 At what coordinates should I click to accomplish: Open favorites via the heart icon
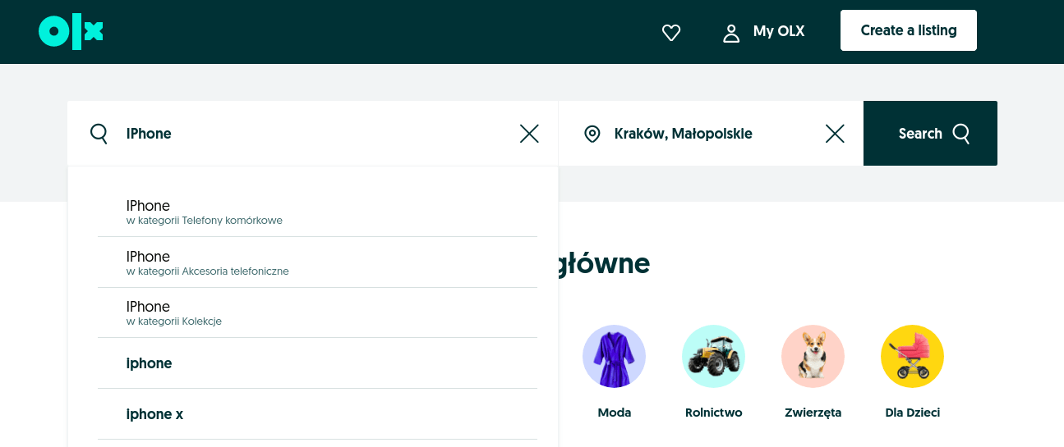(671, 33)
